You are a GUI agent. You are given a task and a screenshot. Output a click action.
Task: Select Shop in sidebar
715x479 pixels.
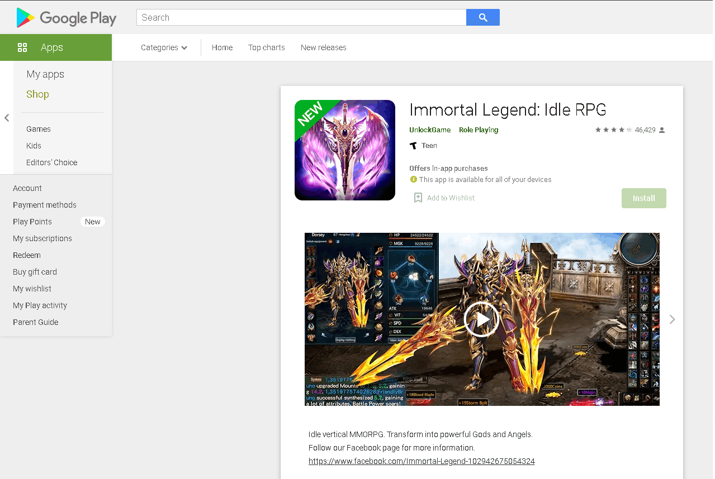(x=37, y=94)
